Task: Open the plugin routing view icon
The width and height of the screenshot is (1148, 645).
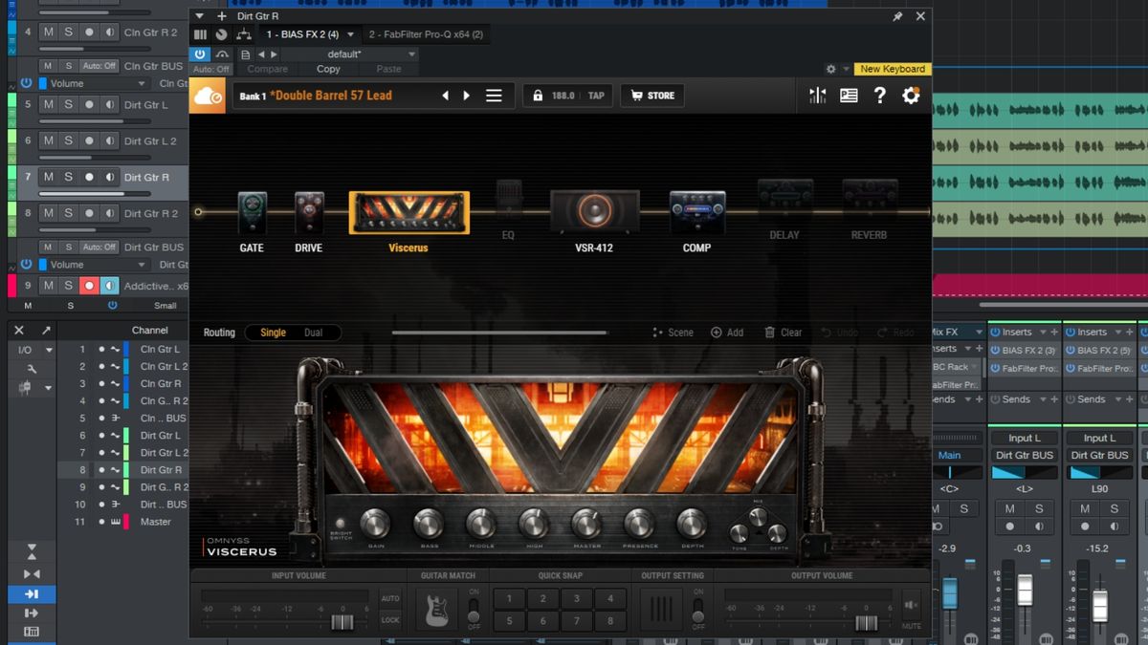Action: (243, 34)
